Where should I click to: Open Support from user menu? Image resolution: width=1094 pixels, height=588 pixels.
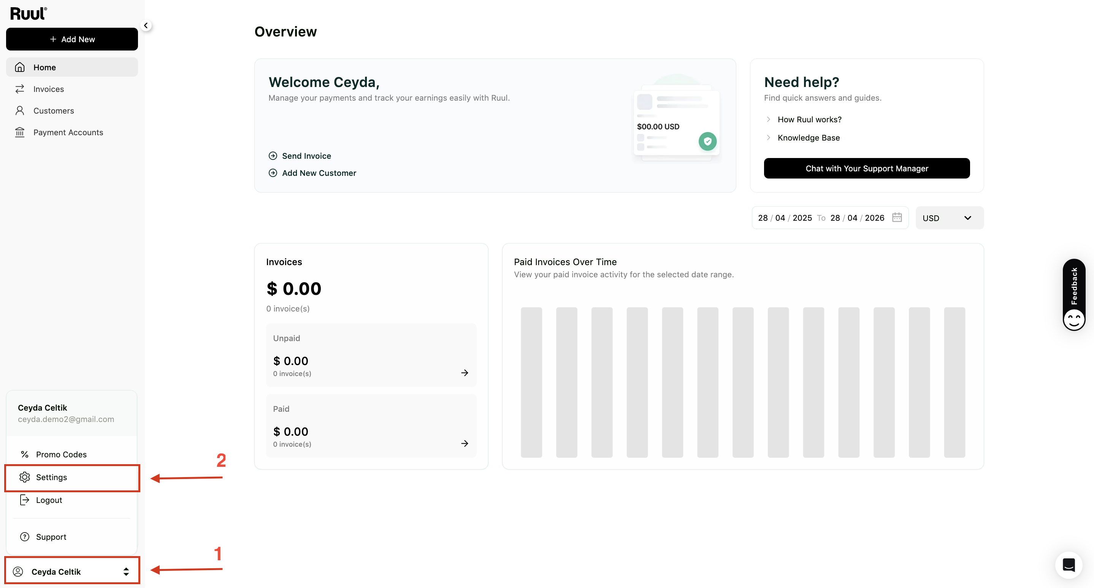(72, 537)
